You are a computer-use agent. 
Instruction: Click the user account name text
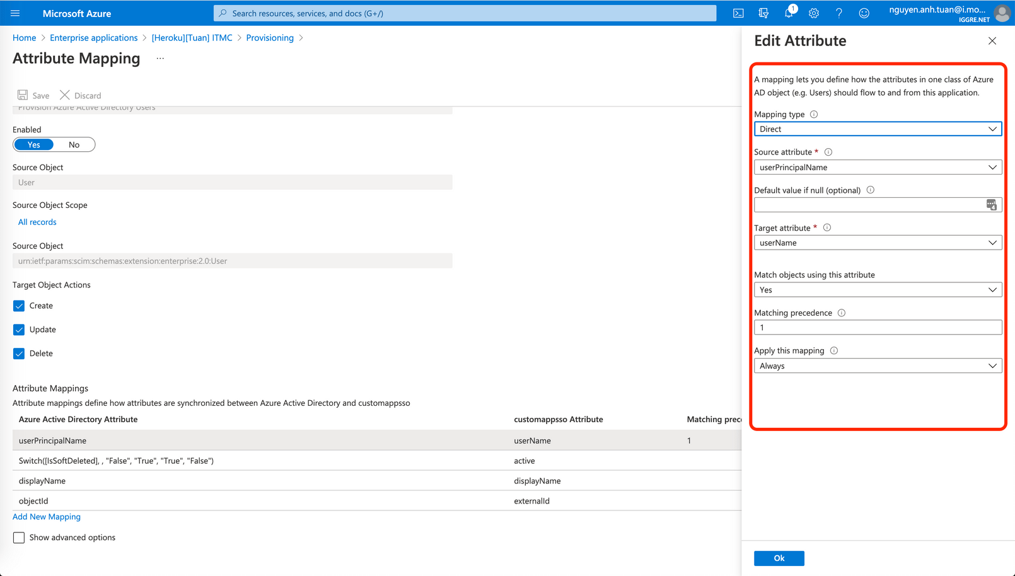pos(937,9)
